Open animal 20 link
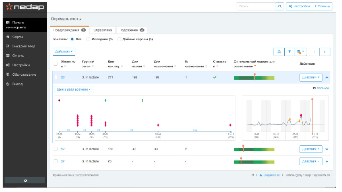Viewport: 342px width, 192px height. coord(63,77)
